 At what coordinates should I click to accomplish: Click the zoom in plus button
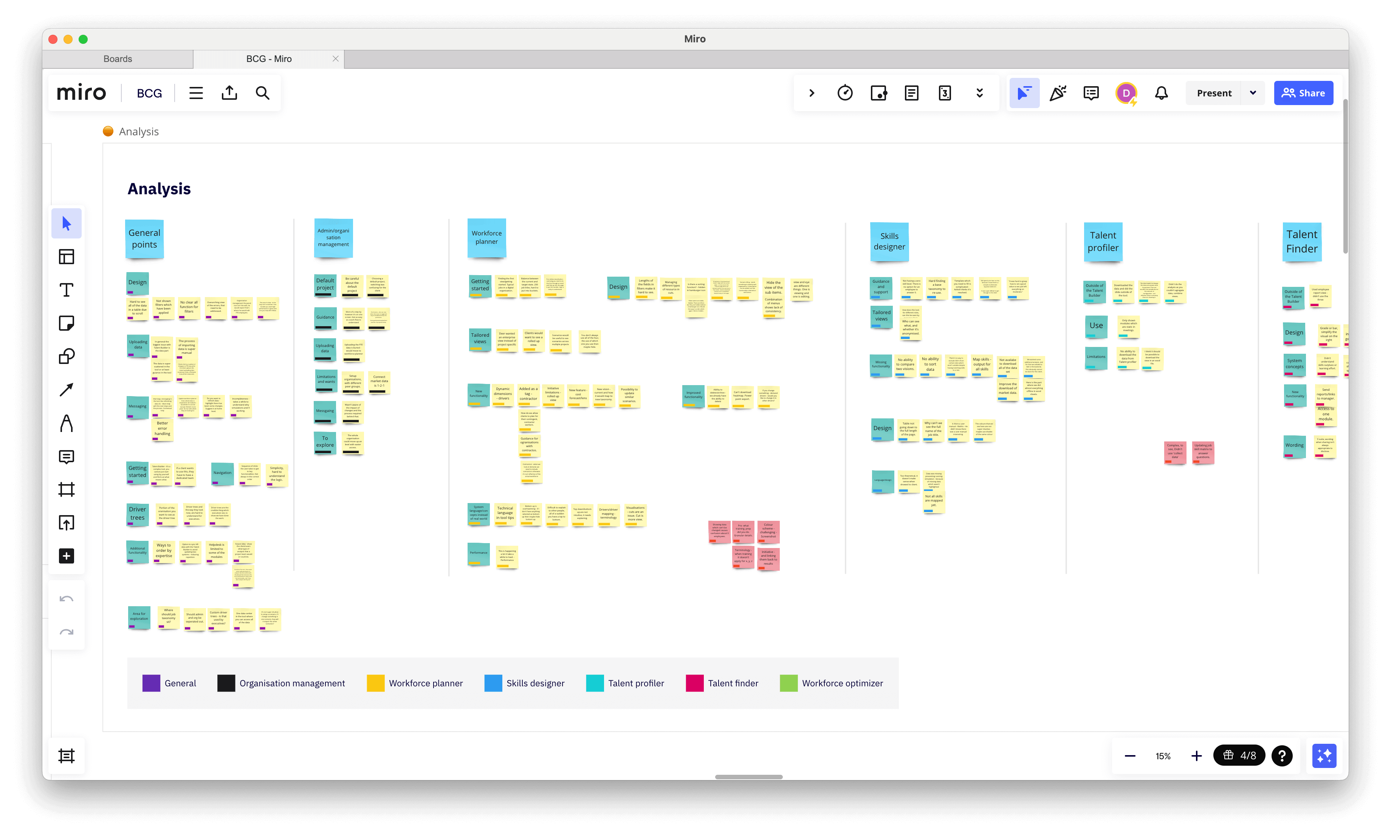click(x=1196, y=756)
